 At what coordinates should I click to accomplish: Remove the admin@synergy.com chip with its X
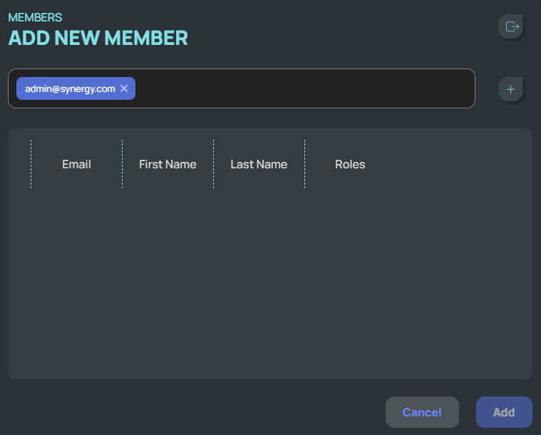(124, 88)
